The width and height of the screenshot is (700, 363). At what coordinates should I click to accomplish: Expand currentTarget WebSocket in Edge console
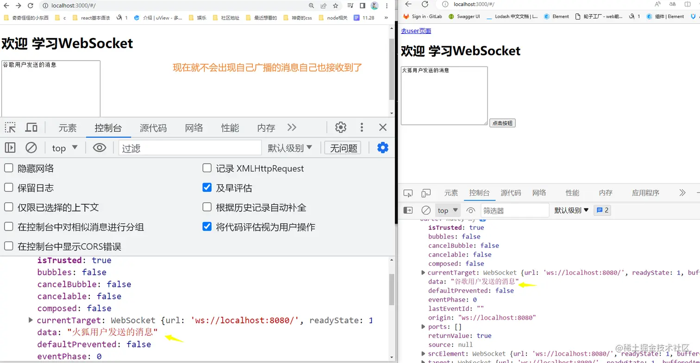click(423, 273)
